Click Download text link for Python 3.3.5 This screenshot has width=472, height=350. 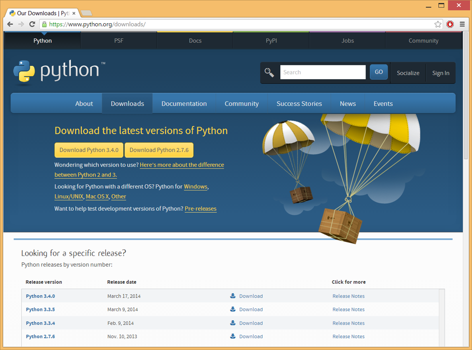pos(251,309)
